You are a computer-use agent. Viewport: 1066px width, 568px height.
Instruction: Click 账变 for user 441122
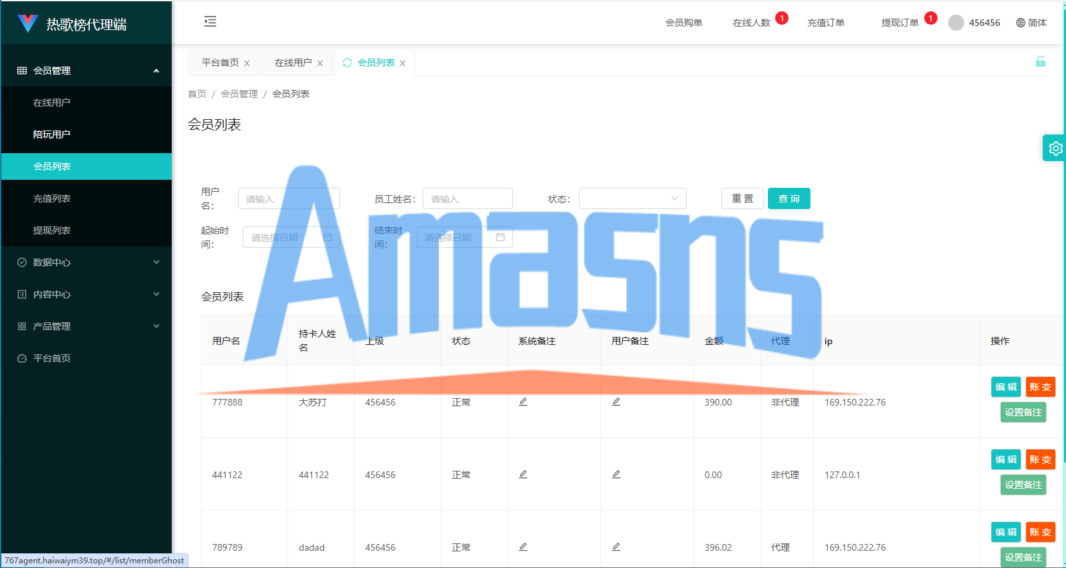(1041, 459)
